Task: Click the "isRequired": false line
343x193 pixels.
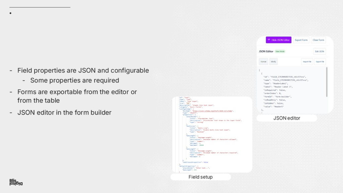Action: 275,90
